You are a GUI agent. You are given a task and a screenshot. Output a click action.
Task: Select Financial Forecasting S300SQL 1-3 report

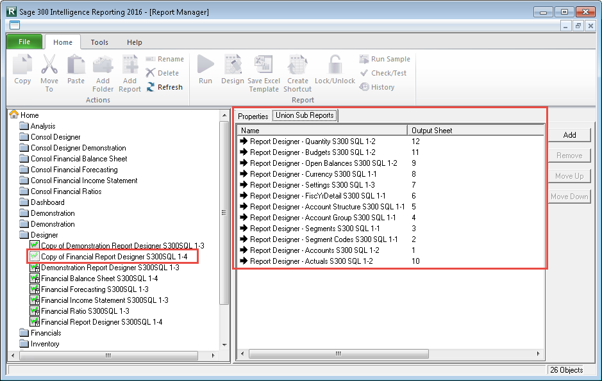click(x=89, y=289)
